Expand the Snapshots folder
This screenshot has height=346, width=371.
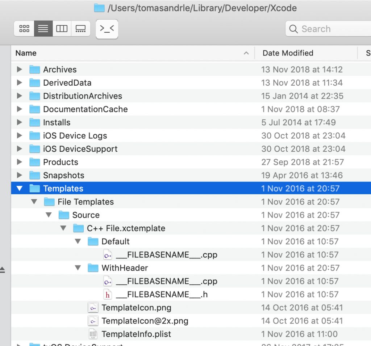(x=20, y=175)
